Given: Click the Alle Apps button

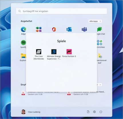Looking at the screenshot, I should coord(95,21).
